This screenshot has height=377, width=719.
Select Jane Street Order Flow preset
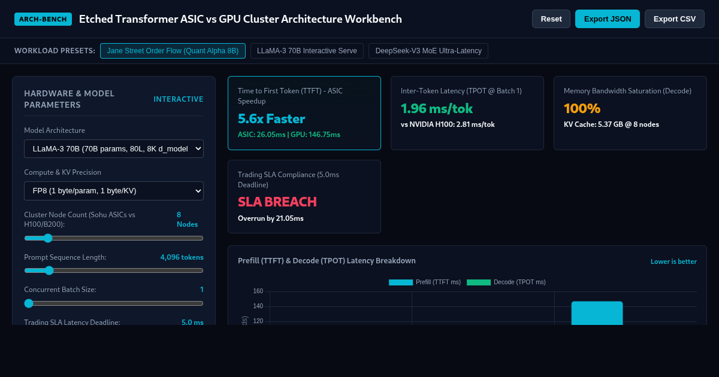pos(173,51)
